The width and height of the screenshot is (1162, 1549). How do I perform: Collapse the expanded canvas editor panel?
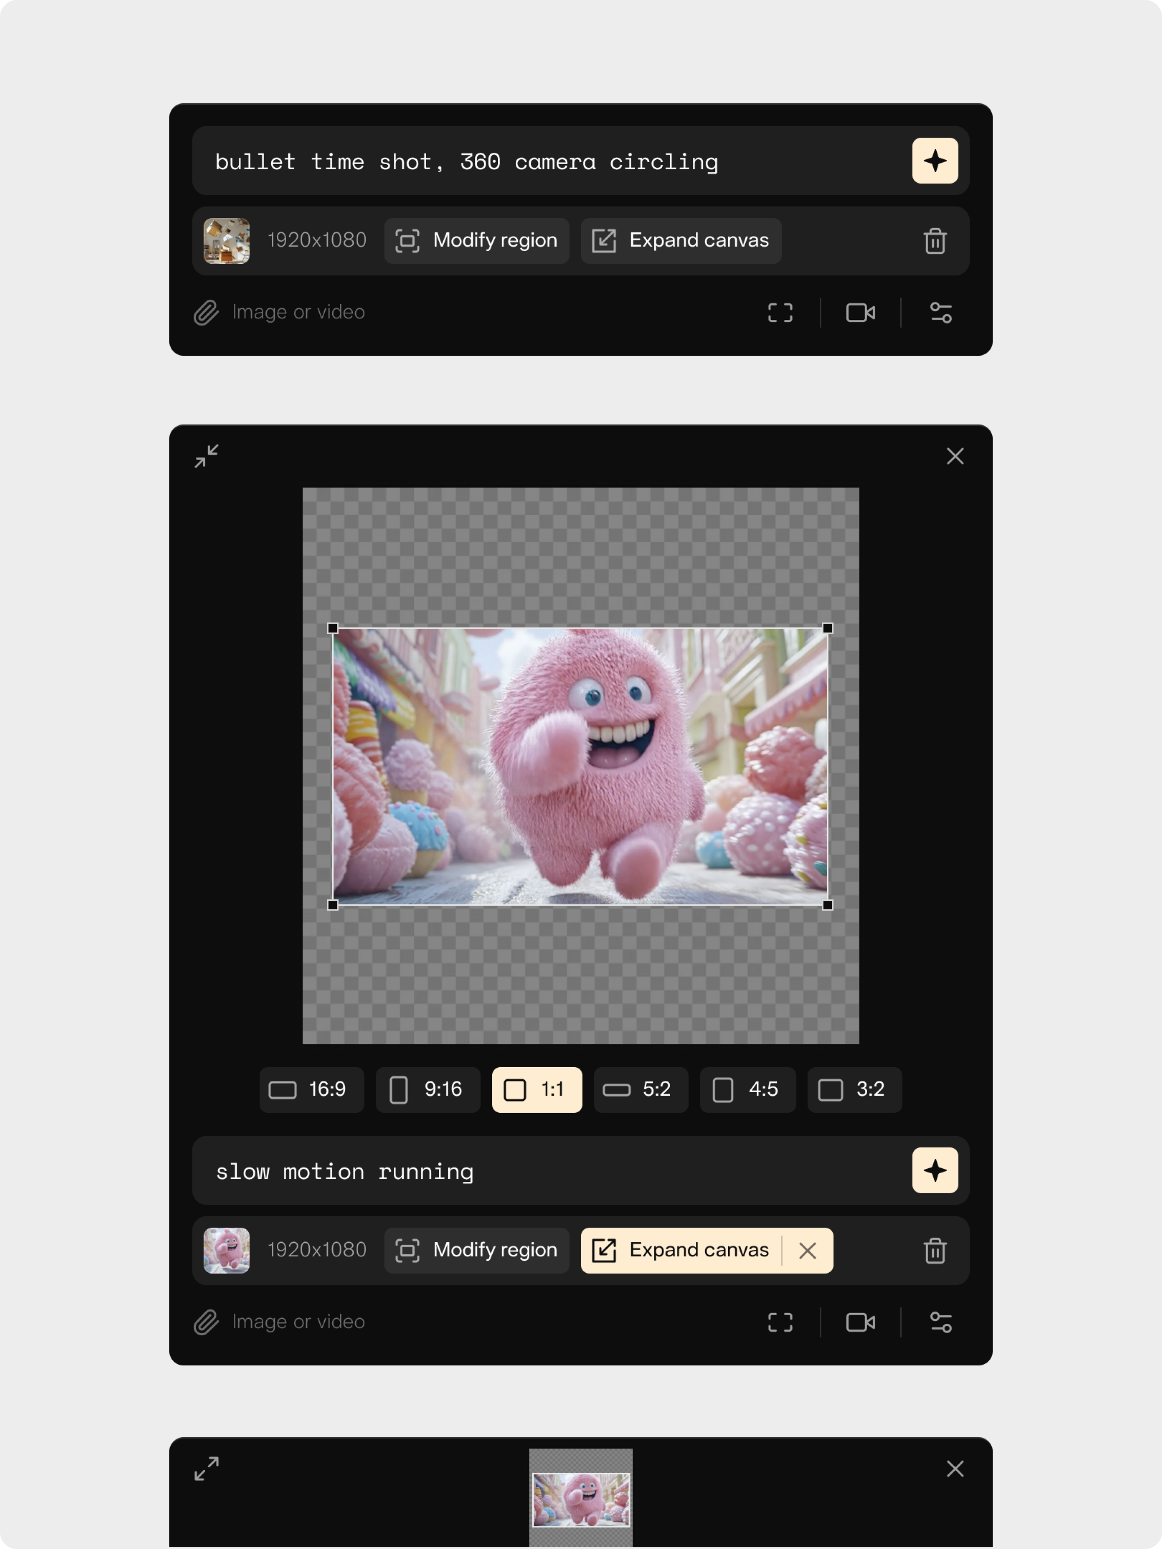pyautogui.click(x=206, y=456)
